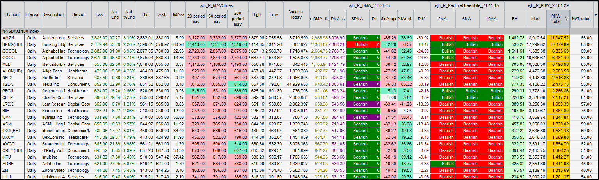Image resolution: width=599 pixels, height=180 pixels.
Task: Click the Net Chg column header
Action: (x=115, y=14)
